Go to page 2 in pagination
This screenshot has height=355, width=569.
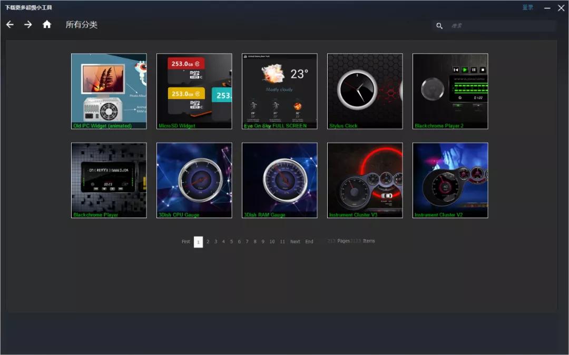[x=208, y=242]
